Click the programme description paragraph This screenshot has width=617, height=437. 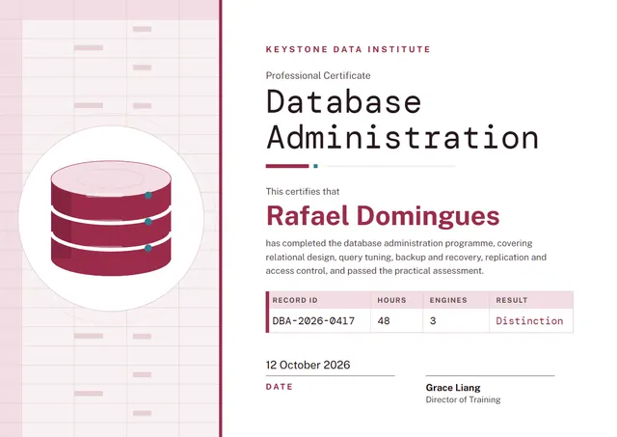(406, 257)
